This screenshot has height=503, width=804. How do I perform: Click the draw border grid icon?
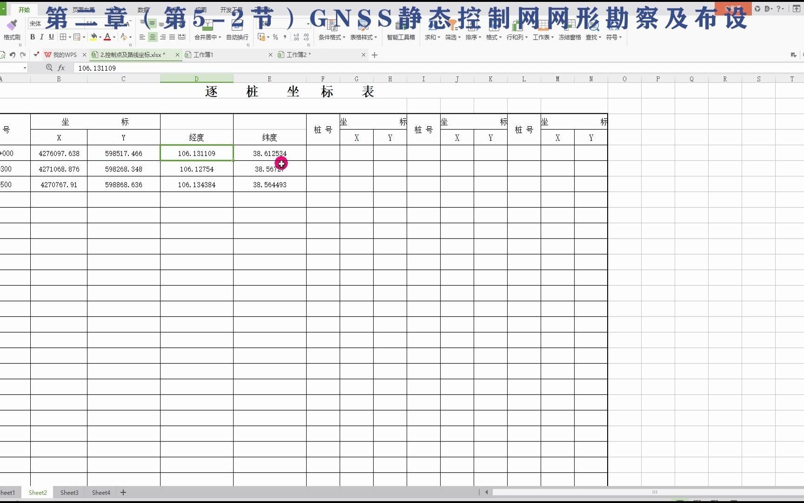pyautogui.click(x=77, y=37)
